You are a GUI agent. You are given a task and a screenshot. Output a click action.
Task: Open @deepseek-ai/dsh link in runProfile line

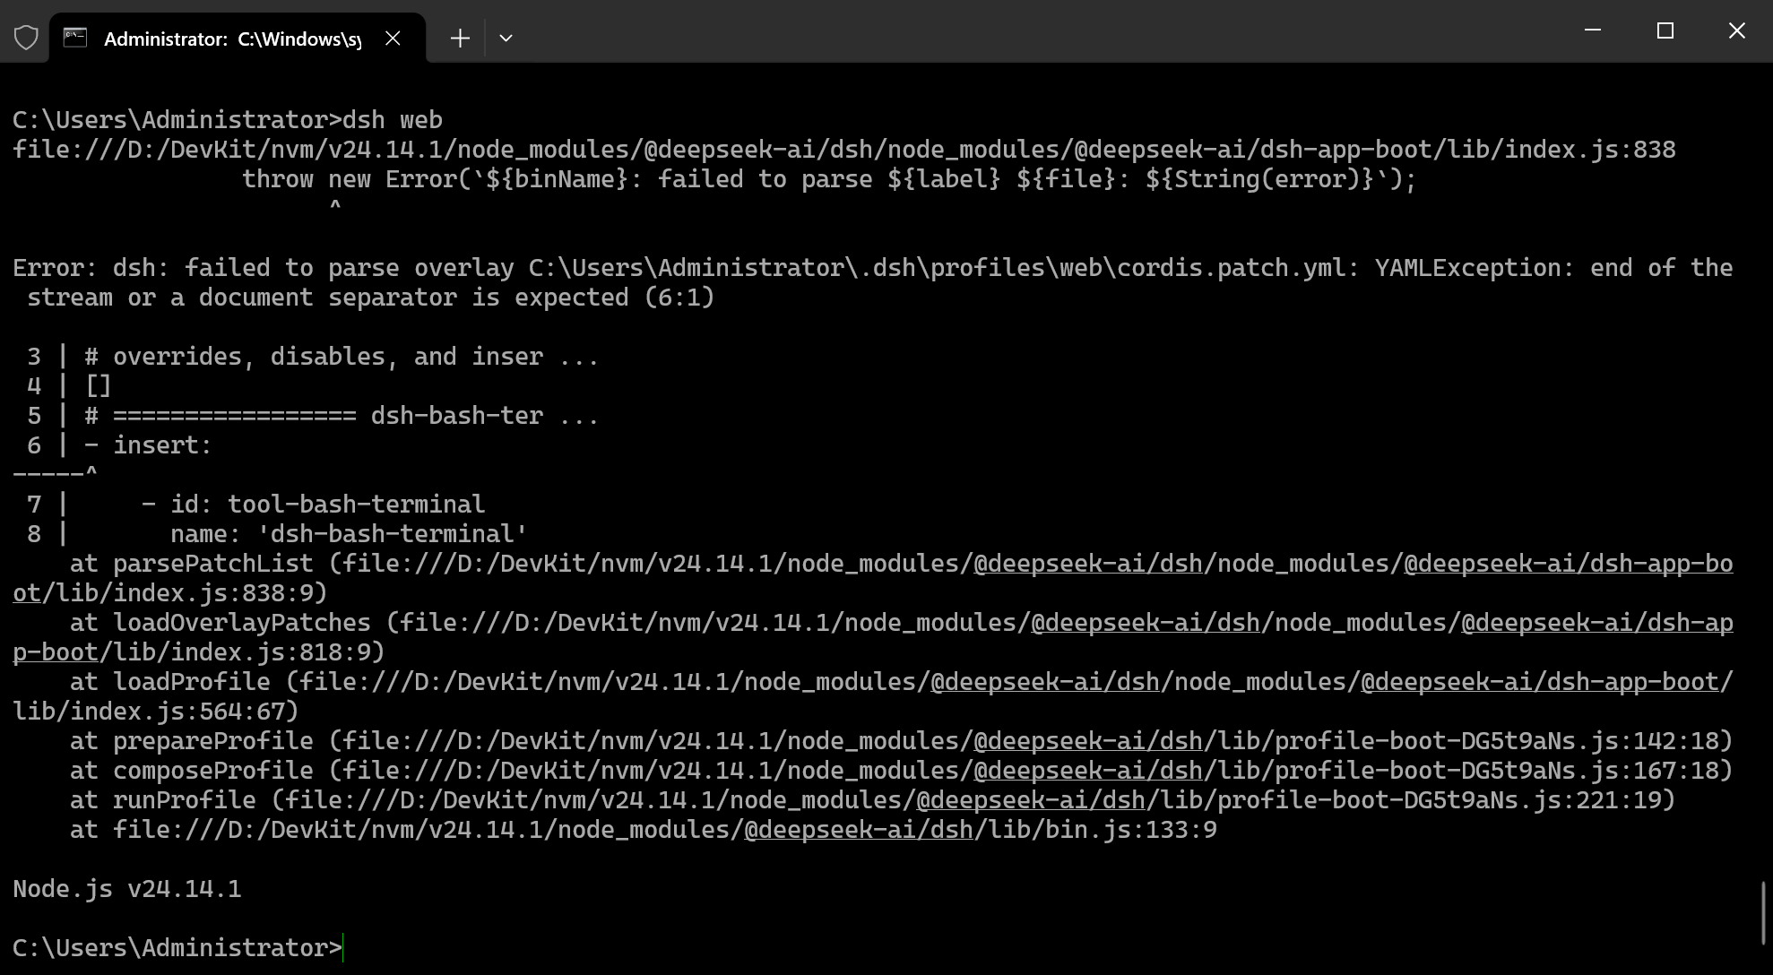pyautogui.click(x=1031, y=800)
